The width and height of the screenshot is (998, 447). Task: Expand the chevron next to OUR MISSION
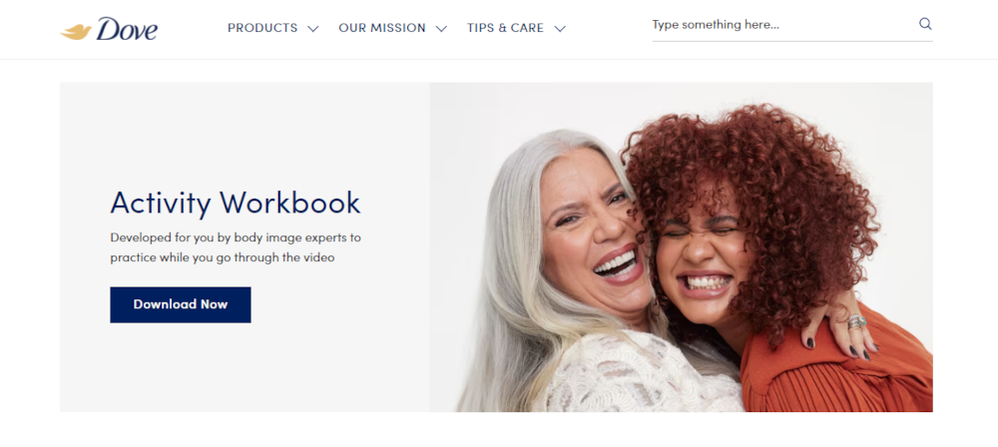[441, 29]
